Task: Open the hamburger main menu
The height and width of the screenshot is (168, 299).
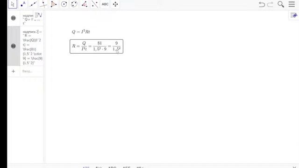Action: [x=292, y=4]
